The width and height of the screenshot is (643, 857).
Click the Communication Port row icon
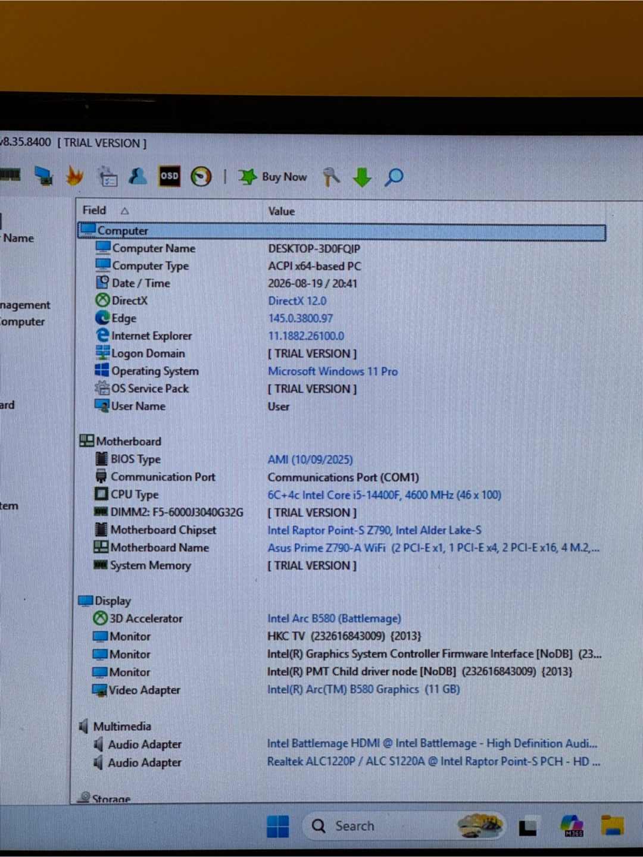pos(101,477)
